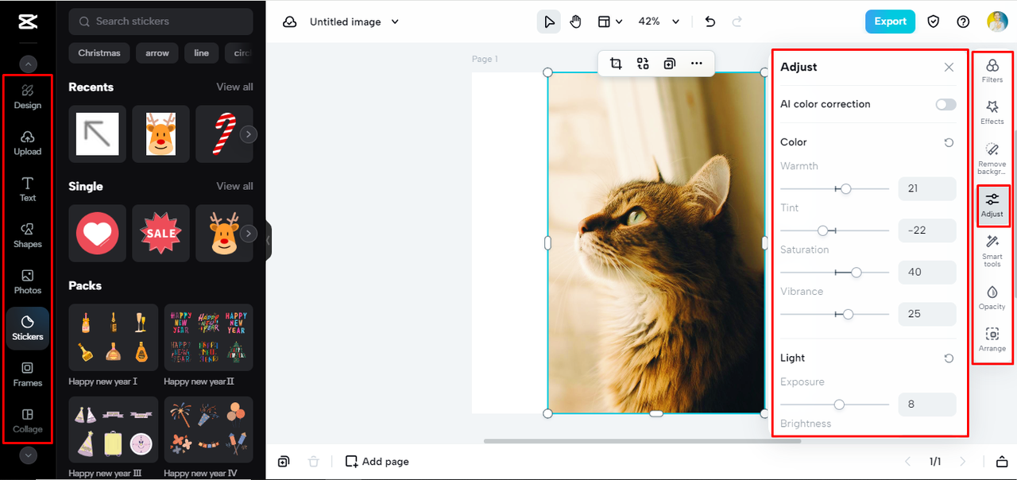
Task: Open the Collage panel
Action: pyautogui.click(x=28, y=420)
